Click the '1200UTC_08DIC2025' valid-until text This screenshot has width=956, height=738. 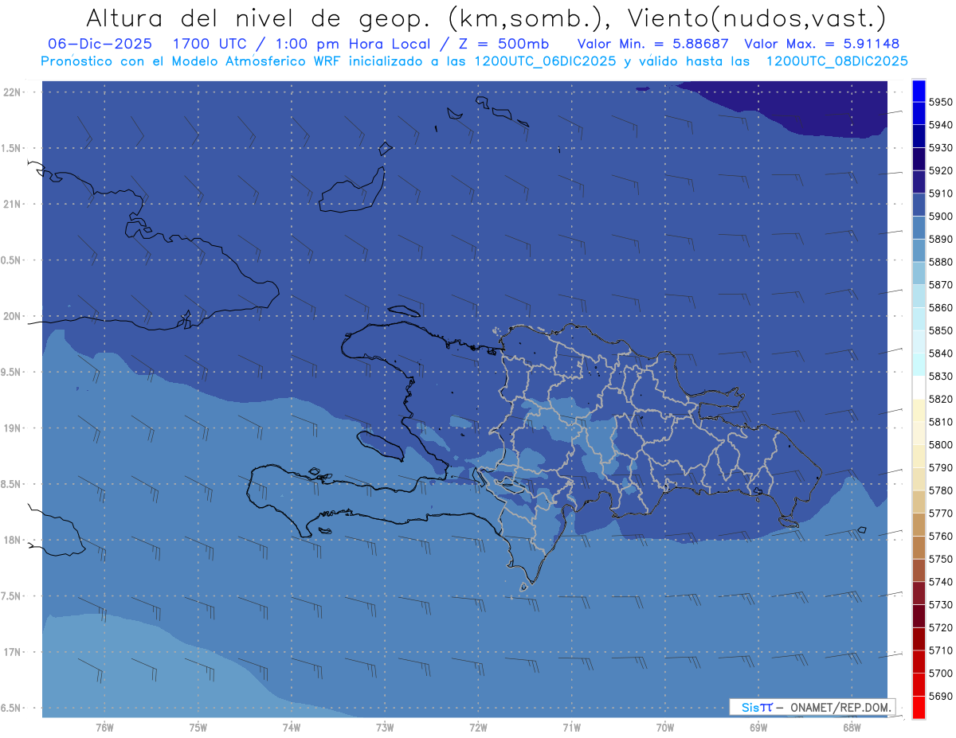(x=836, y=61)
